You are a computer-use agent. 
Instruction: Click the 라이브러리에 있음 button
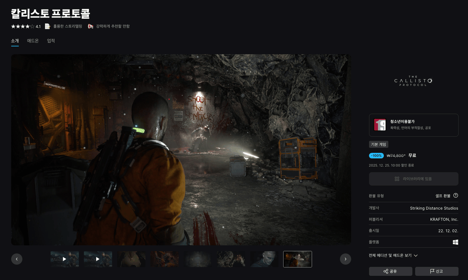(x=413, y=179)
